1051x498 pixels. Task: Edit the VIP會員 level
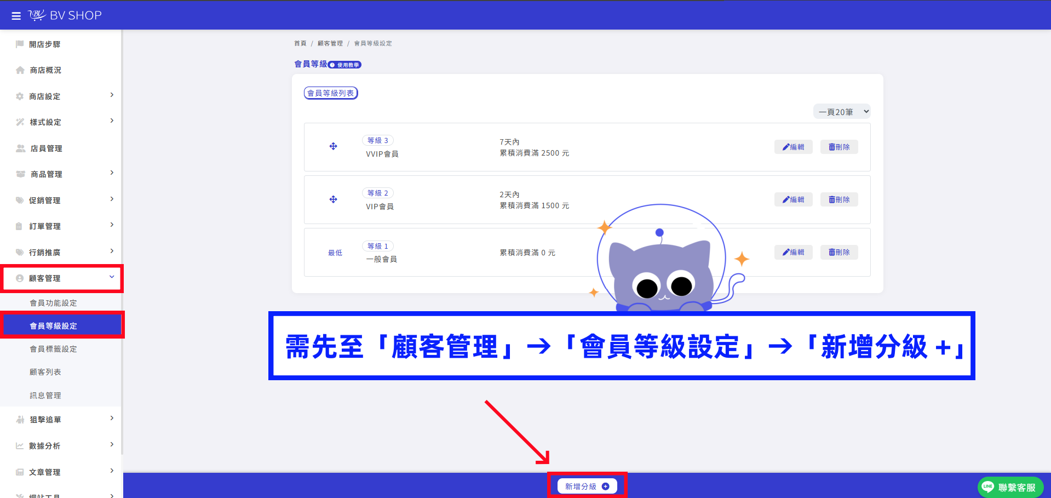[794, 199]
